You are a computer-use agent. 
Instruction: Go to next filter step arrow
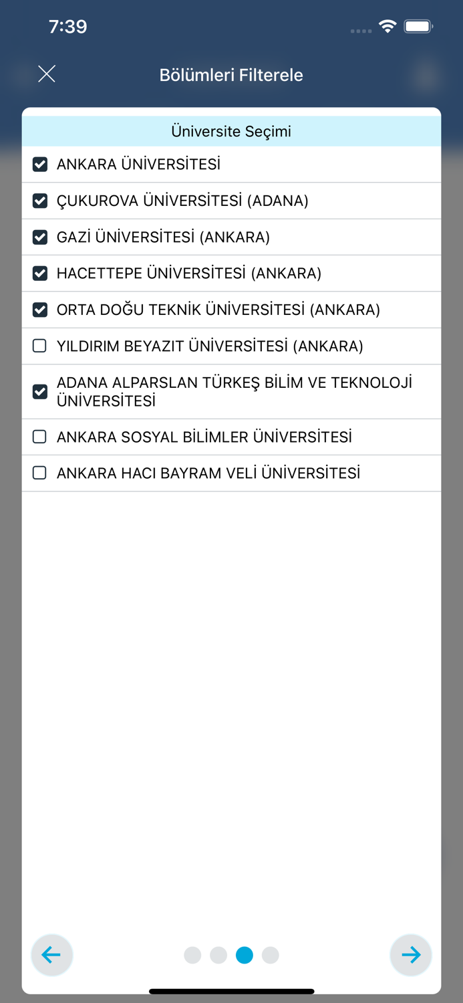[411, 955]
